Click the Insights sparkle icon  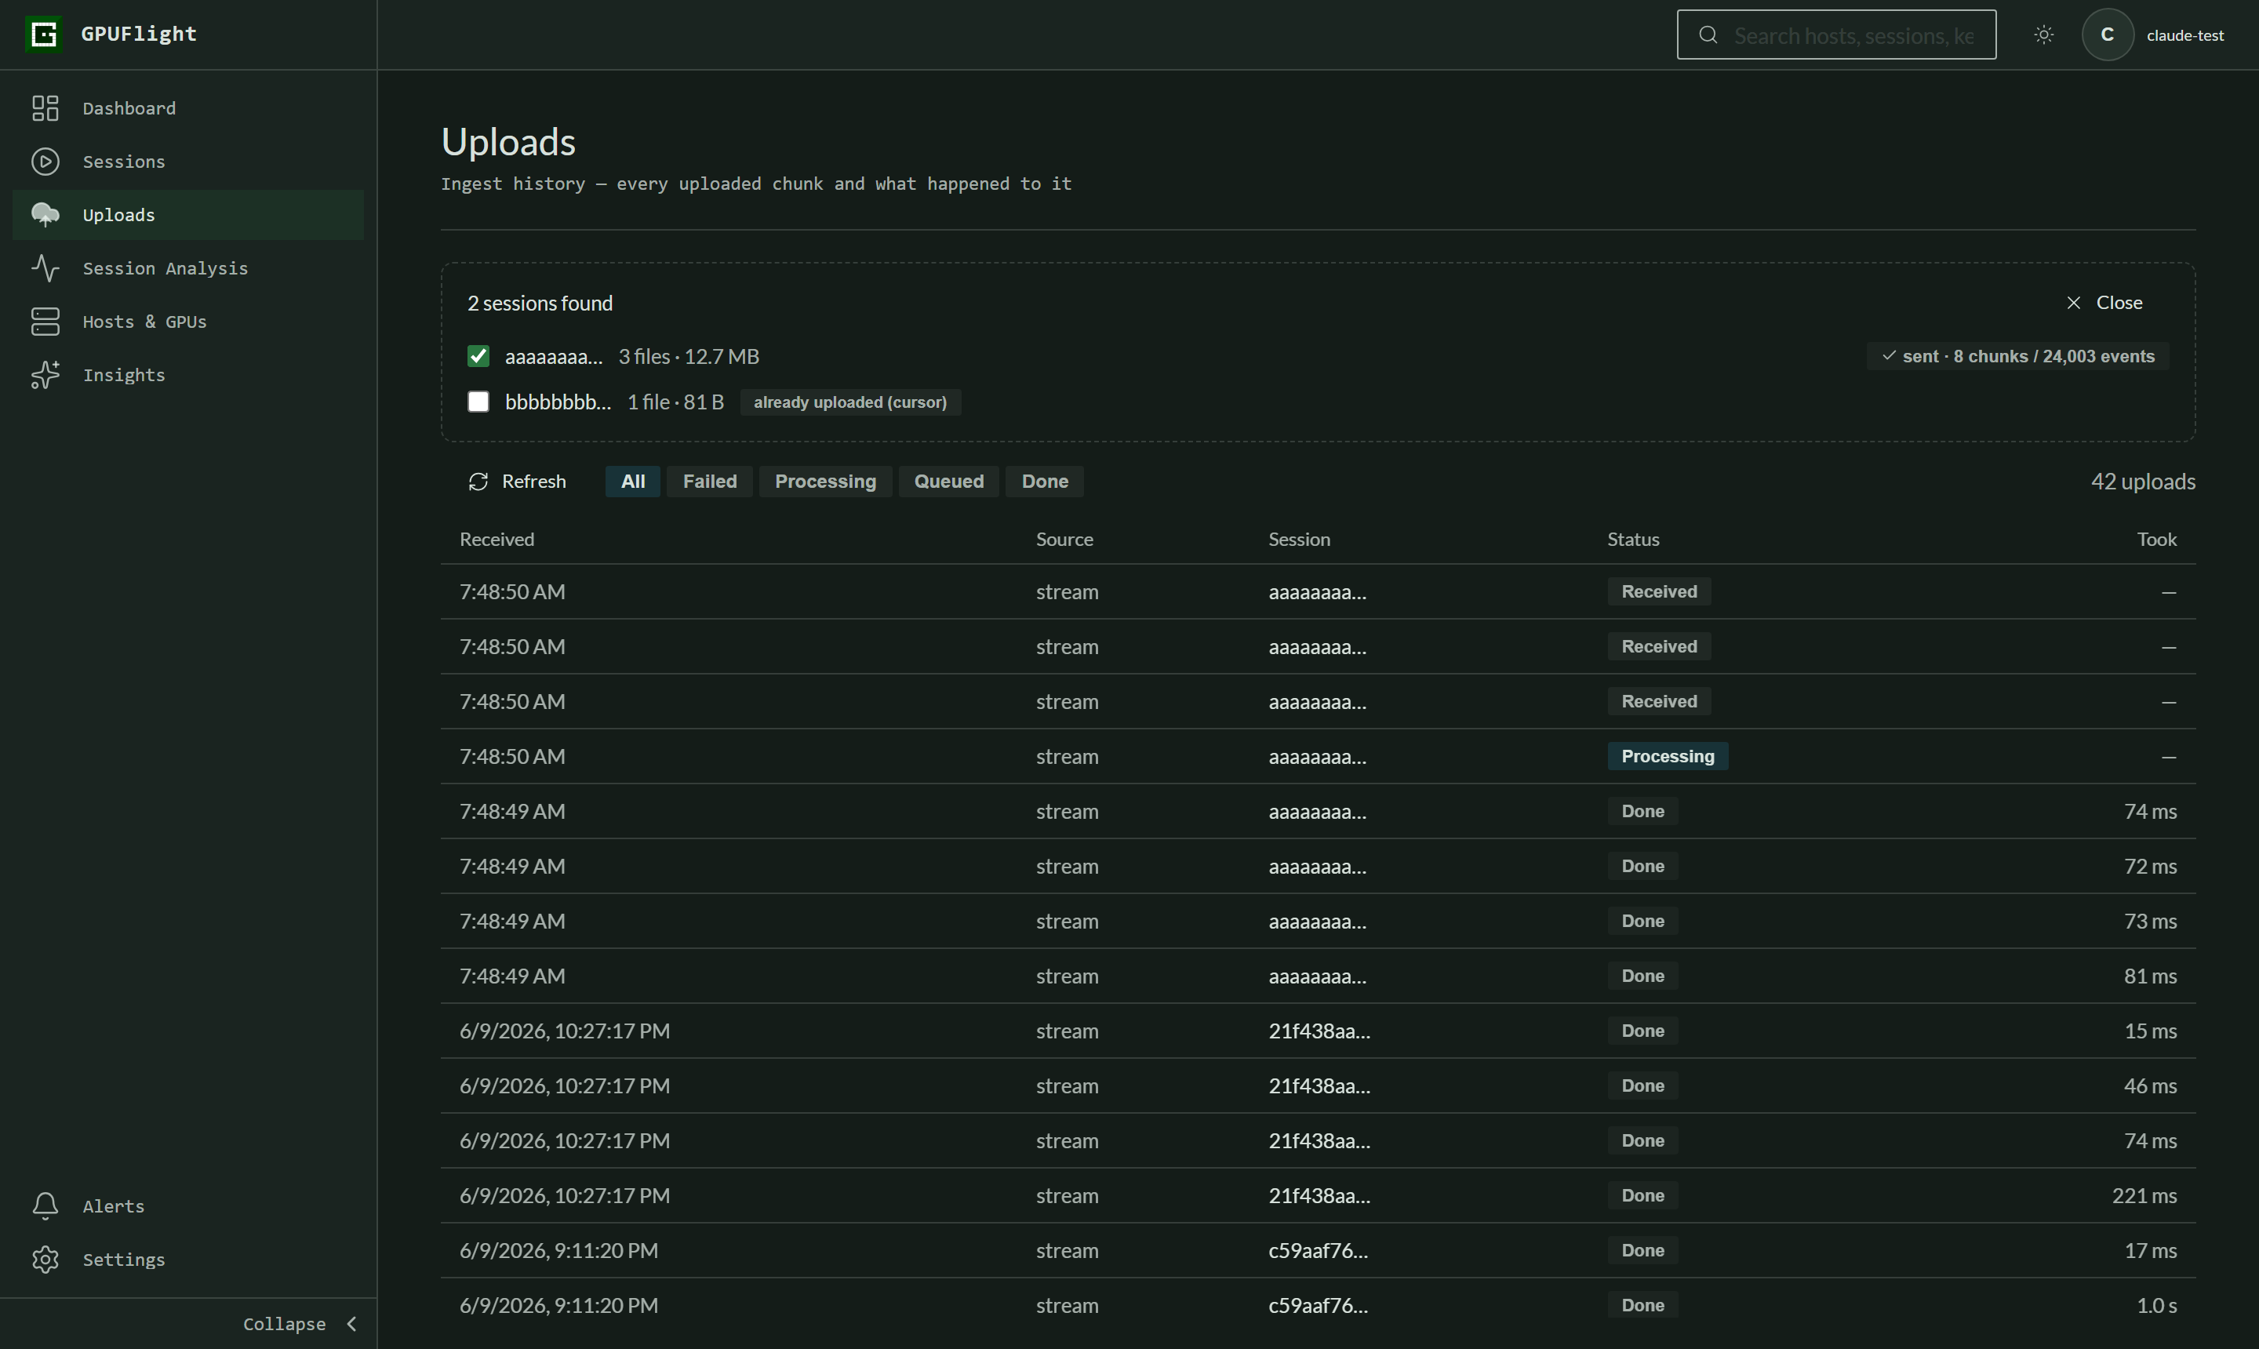[x=45, y=375]
